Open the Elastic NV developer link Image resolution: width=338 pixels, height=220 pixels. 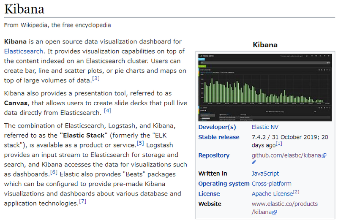265,127
